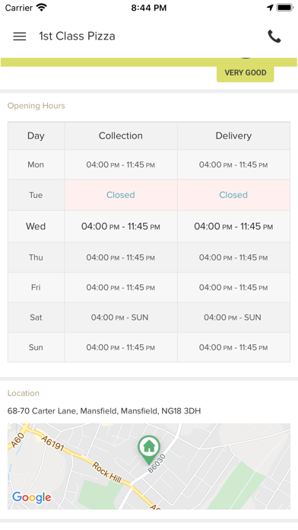Select the Day column header
Screen dimensions: 298x530
pos(36,136)
